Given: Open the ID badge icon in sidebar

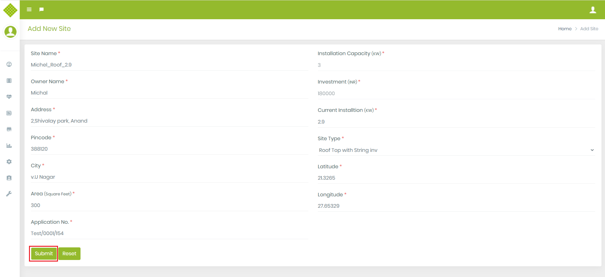Looking at the screenshot, I should 9,178.
